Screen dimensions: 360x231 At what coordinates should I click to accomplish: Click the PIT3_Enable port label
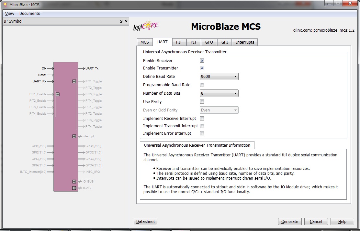click(x=38, y=107)
